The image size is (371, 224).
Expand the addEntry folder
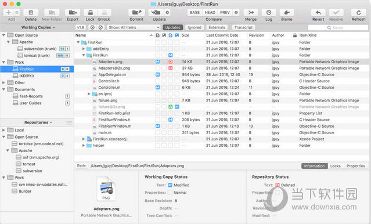(x=84, y=49)
